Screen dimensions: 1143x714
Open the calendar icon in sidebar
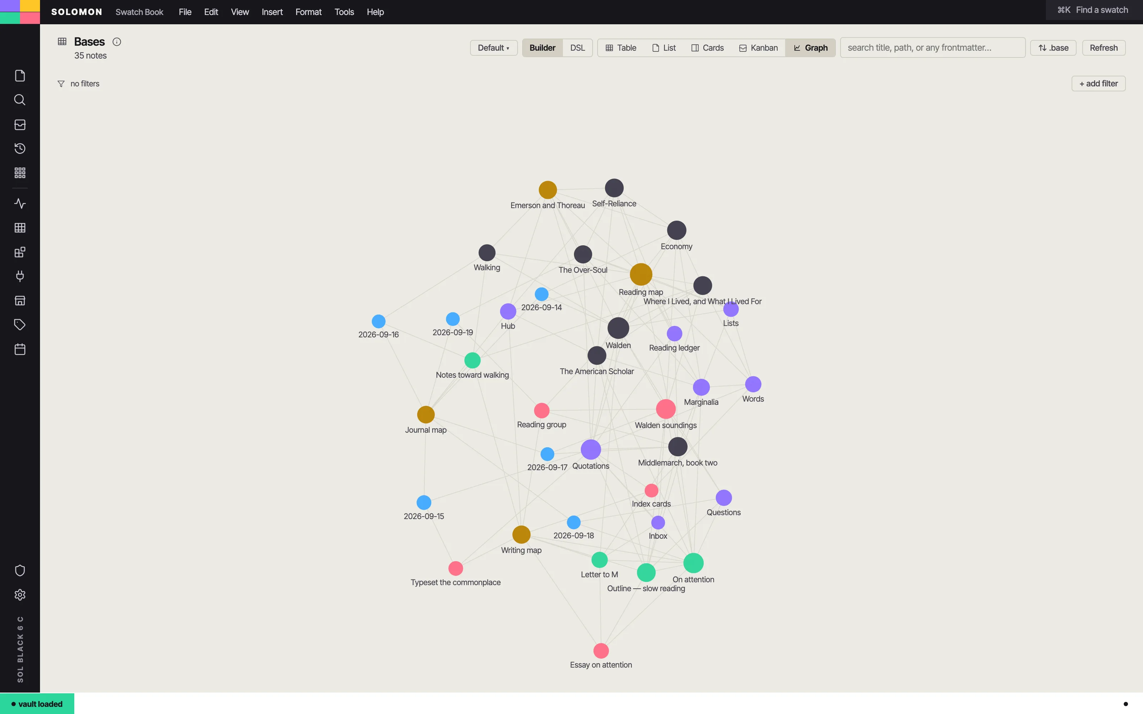pos(20,350)
